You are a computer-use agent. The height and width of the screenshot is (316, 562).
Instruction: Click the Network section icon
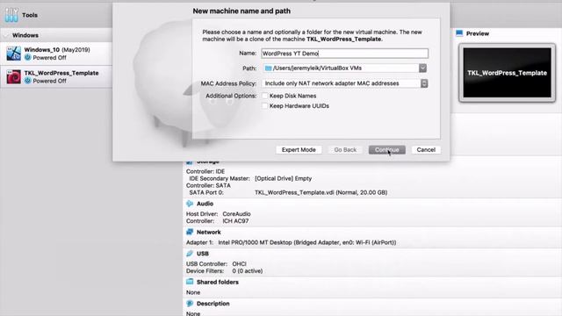[190, 232]
